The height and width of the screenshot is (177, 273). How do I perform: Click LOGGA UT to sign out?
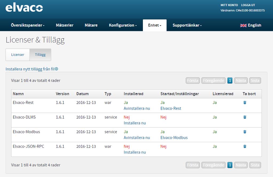click(248, 5)
